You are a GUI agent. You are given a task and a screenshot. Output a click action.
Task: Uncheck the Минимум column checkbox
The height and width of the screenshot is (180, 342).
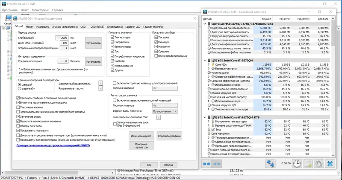pos(156,42)
